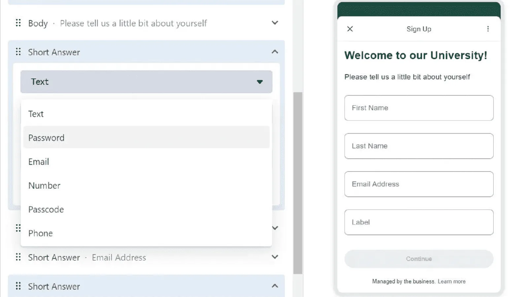Pick Phone from the type list
Image resolution: width=528 pixels, height=297 pixels.
(x=147, y=233)
